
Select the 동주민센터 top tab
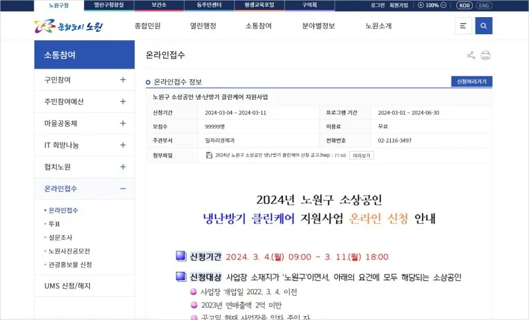(209, 5)
